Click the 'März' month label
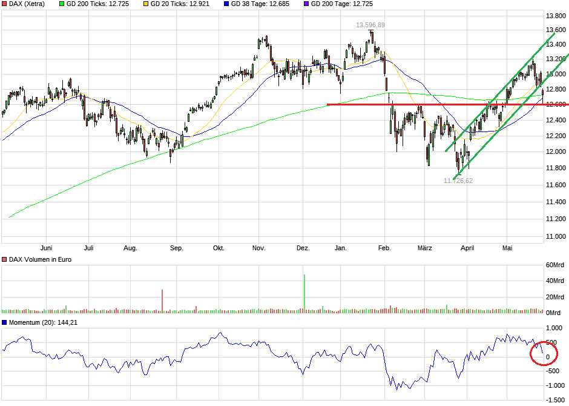The image size is (569, 406). pyautogui.click(x=424, y=248)
